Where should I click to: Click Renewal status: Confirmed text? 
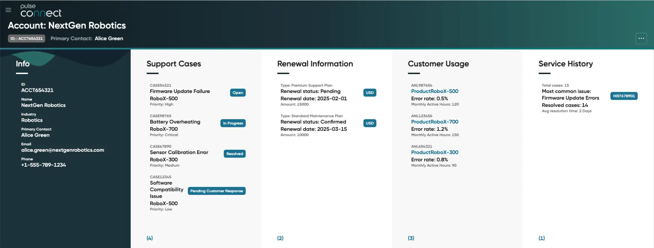tap(313, 122)
